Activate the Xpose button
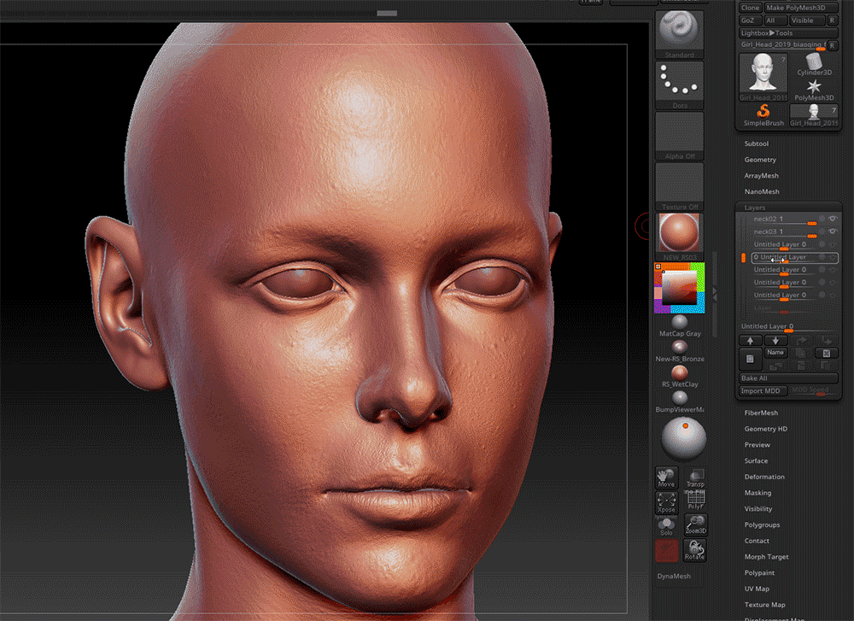 pos(666,502)
